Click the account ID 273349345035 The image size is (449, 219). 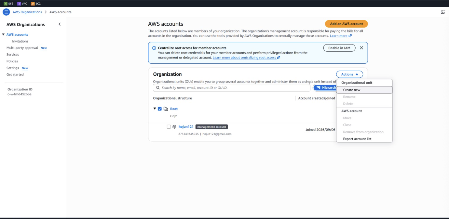188,134
